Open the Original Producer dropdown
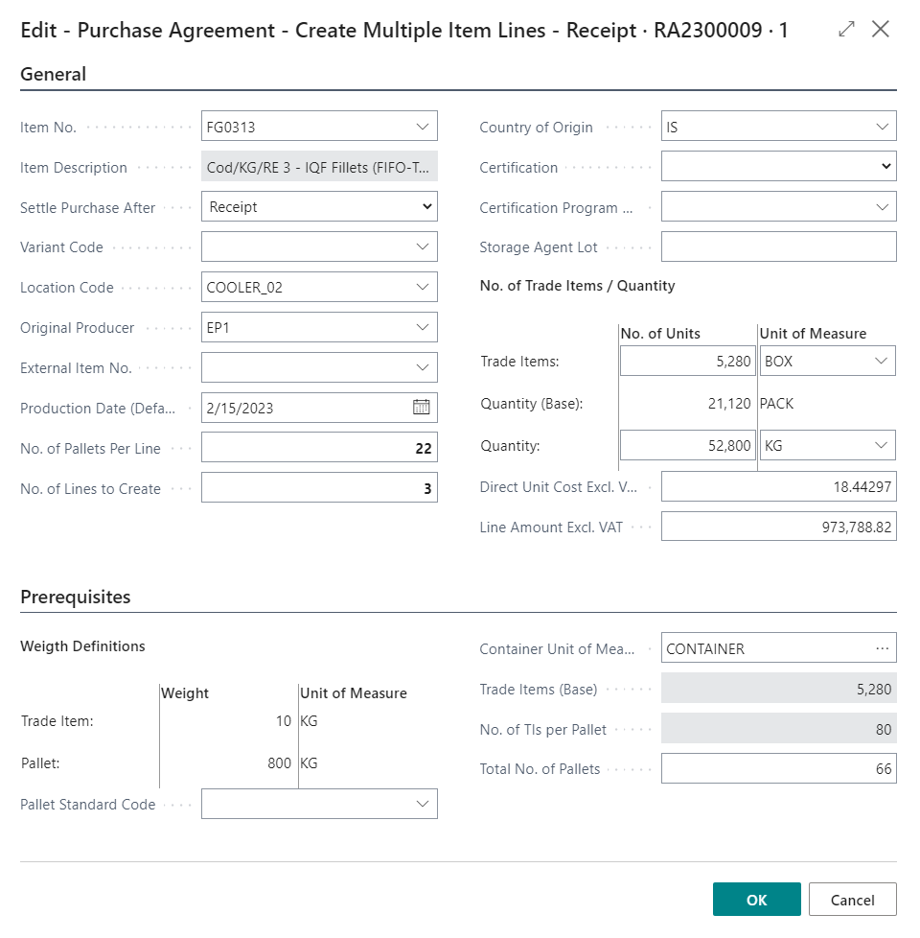The height and width of the screenshot is (938, 920). tap(423, 328)
